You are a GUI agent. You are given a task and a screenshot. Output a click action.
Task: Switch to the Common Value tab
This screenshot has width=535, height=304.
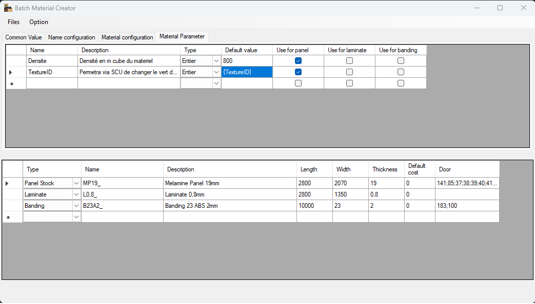(x=24, y=37)
